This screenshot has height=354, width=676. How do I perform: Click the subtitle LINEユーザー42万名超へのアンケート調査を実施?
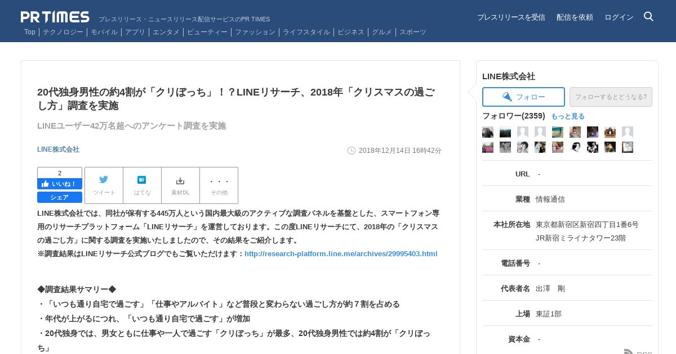click(x=131, y=126)
